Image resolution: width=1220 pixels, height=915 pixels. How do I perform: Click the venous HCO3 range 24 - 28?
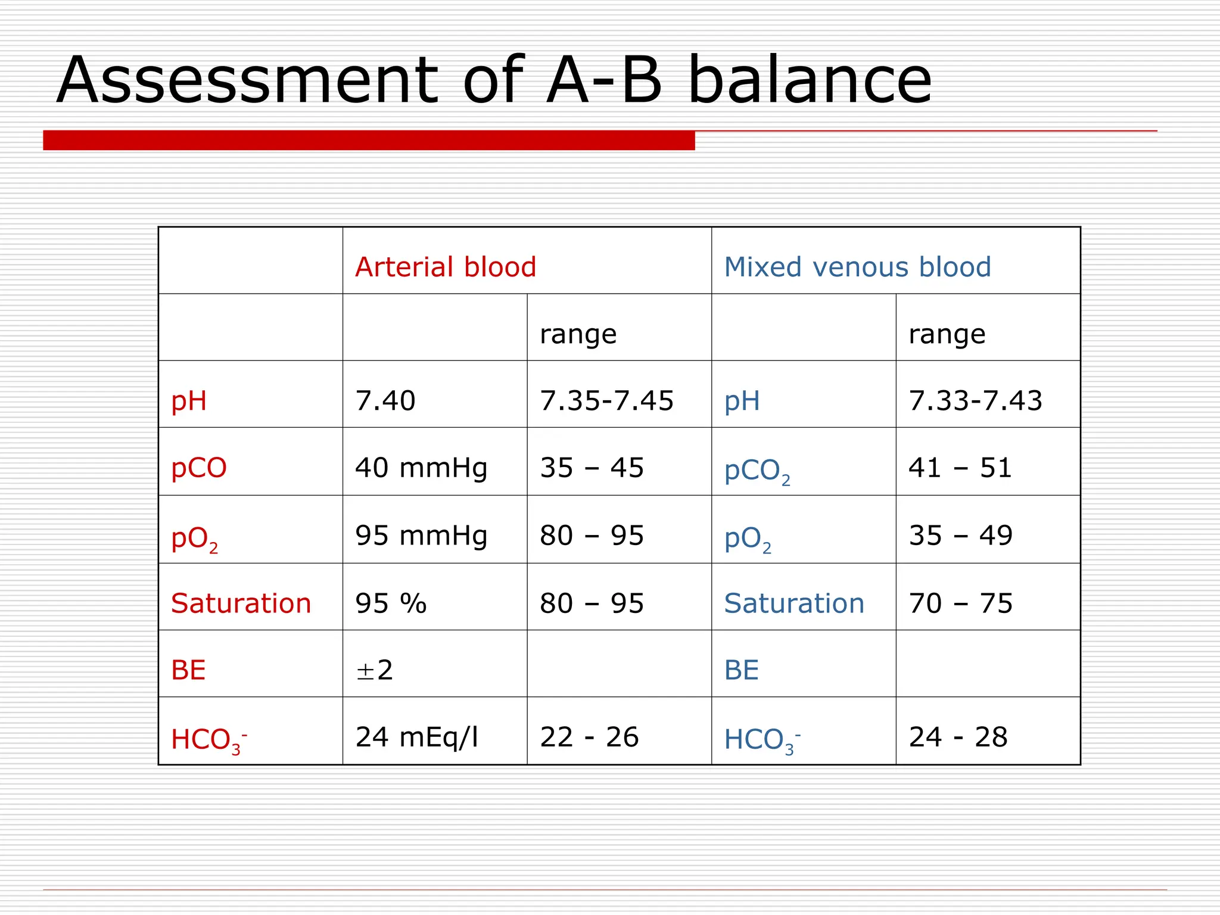pos(958,737)
